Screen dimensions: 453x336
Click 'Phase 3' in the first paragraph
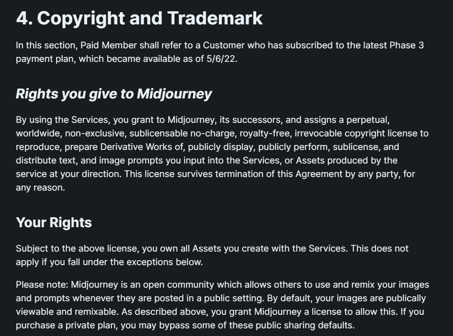[407, 45]
